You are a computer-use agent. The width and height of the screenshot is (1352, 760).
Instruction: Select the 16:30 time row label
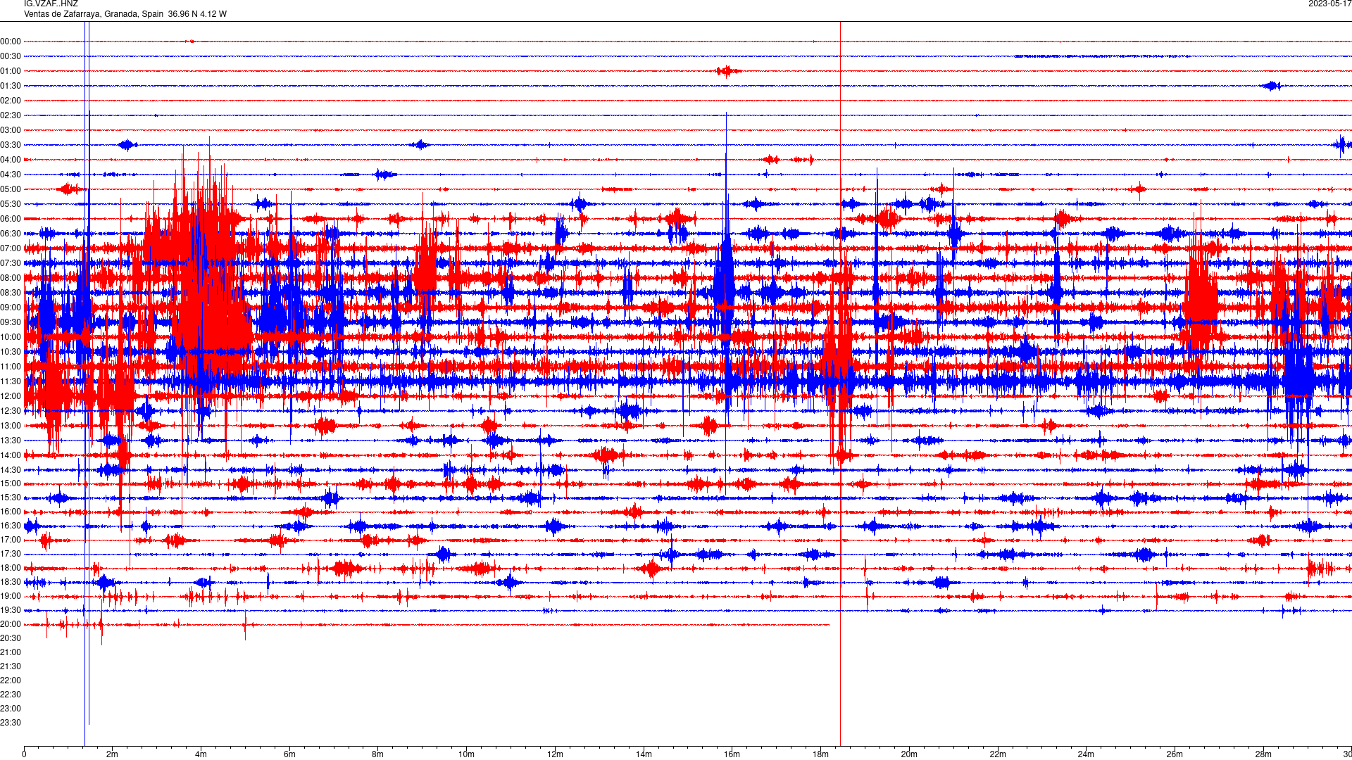click(x=11, y=526)
